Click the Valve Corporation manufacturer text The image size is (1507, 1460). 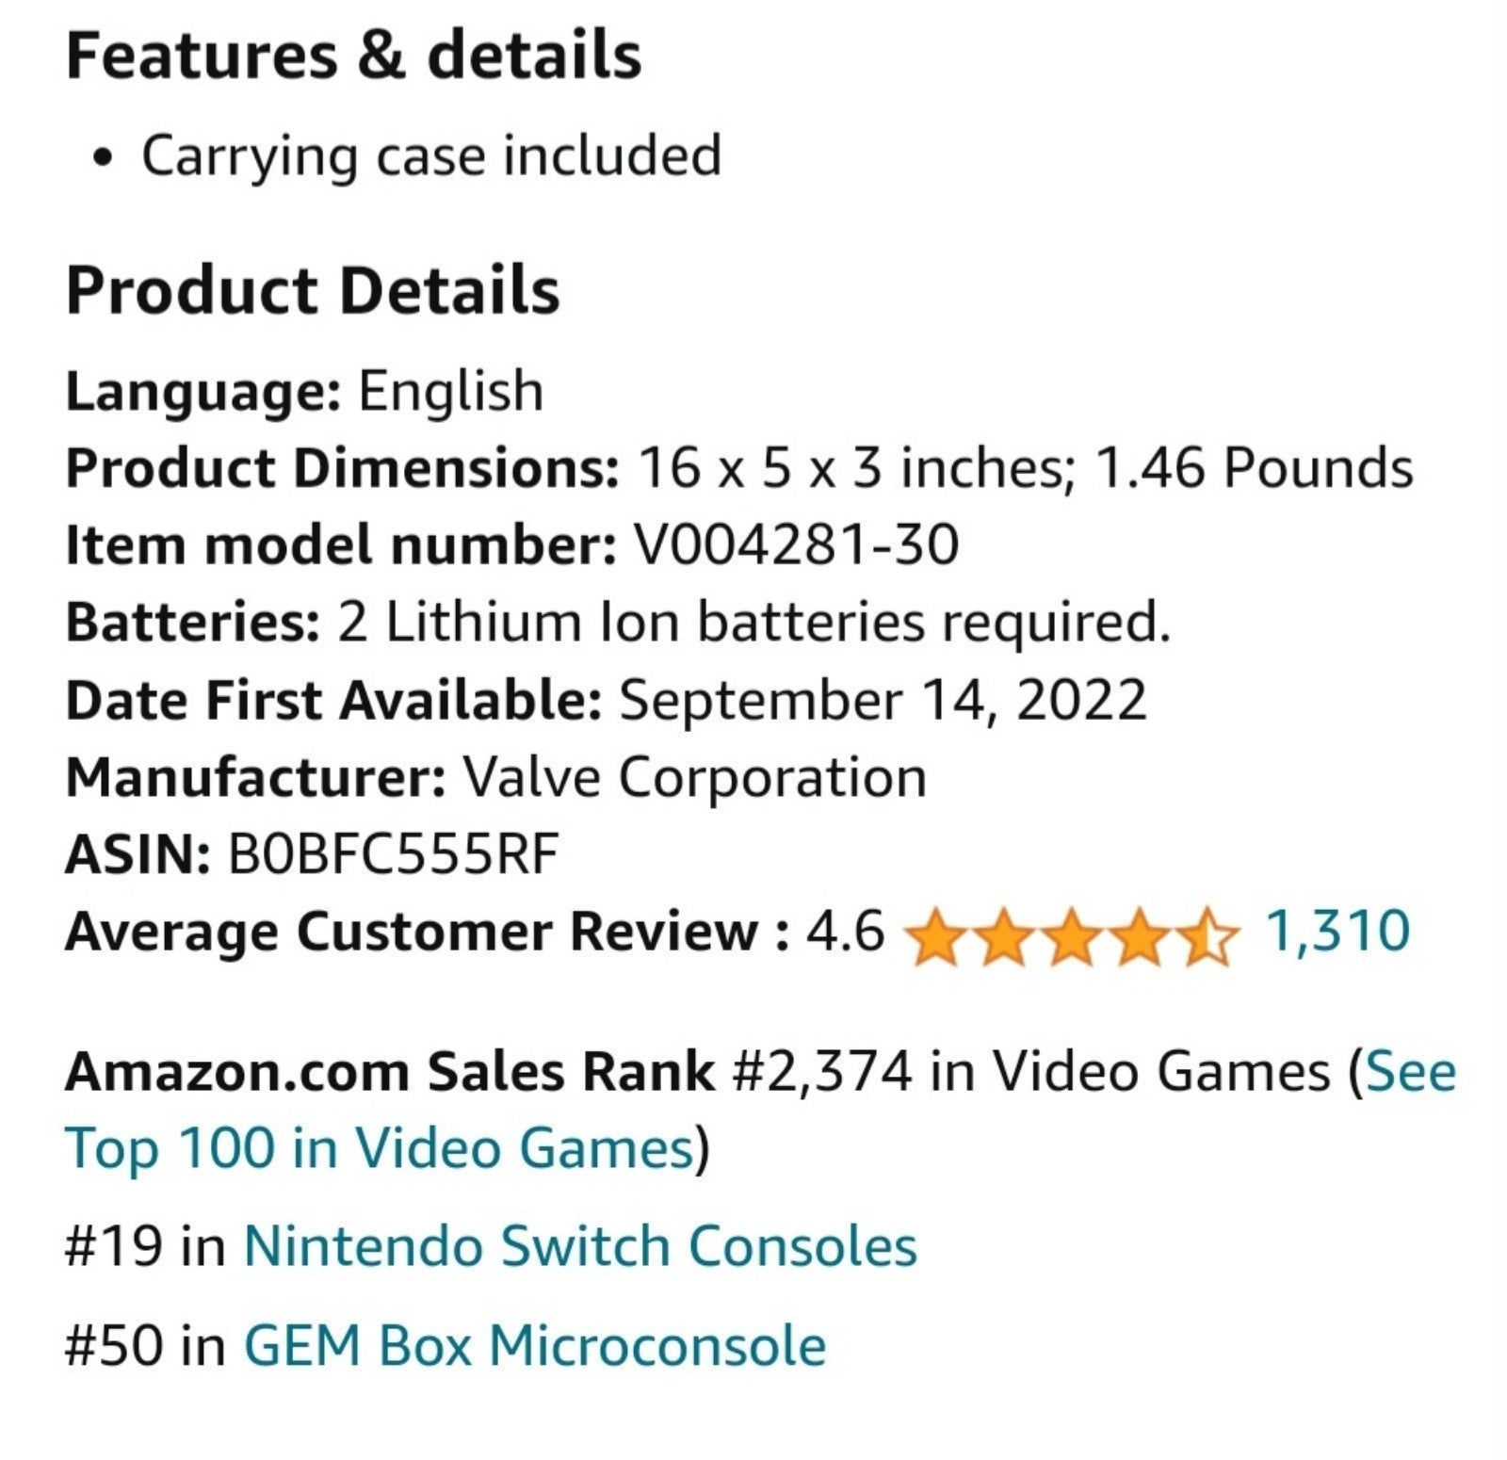point(695,777)
